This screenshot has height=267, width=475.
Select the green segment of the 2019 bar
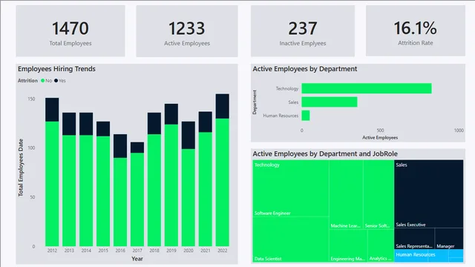(171, 185)
